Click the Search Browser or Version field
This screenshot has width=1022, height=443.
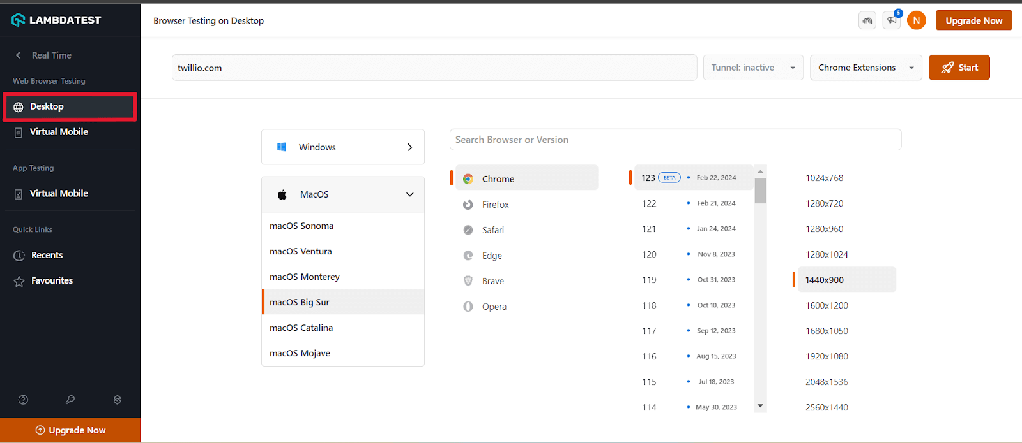pos(675,140)
